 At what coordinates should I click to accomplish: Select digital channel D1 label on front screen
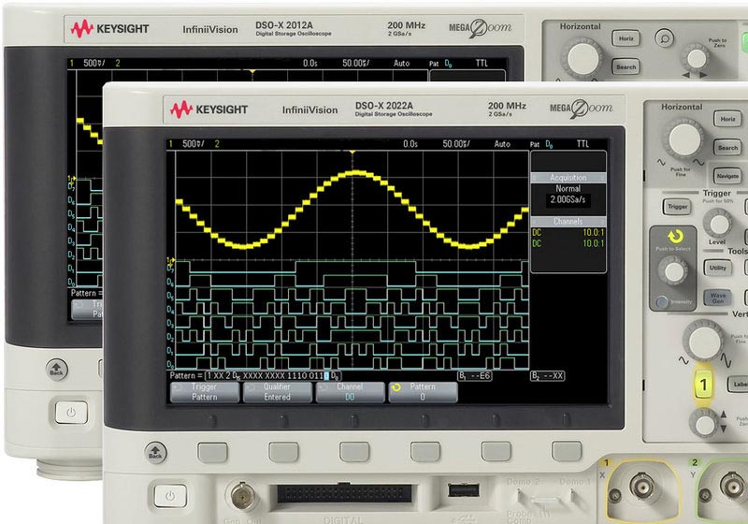[x=170, y=351]
